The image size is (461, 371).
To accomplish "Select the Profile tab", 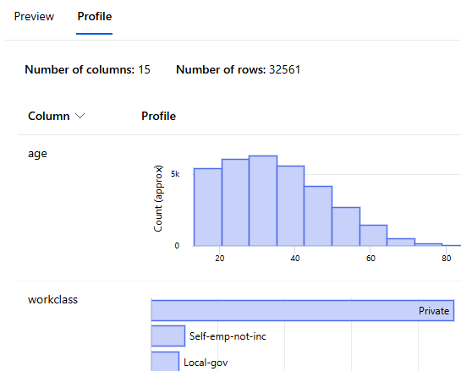I will (95, 16).
